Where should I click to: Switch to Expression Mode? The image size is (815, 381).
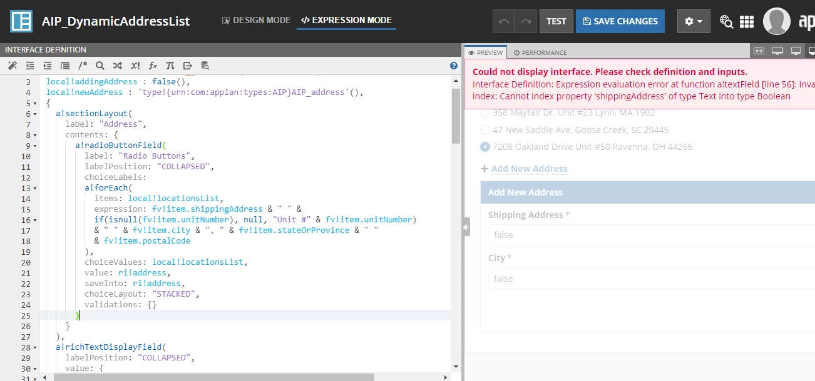coord(347,21)
